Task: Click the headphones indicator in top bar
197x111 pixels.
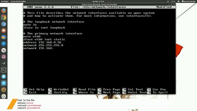Action: pyautogui.click(x=174, y=1)
